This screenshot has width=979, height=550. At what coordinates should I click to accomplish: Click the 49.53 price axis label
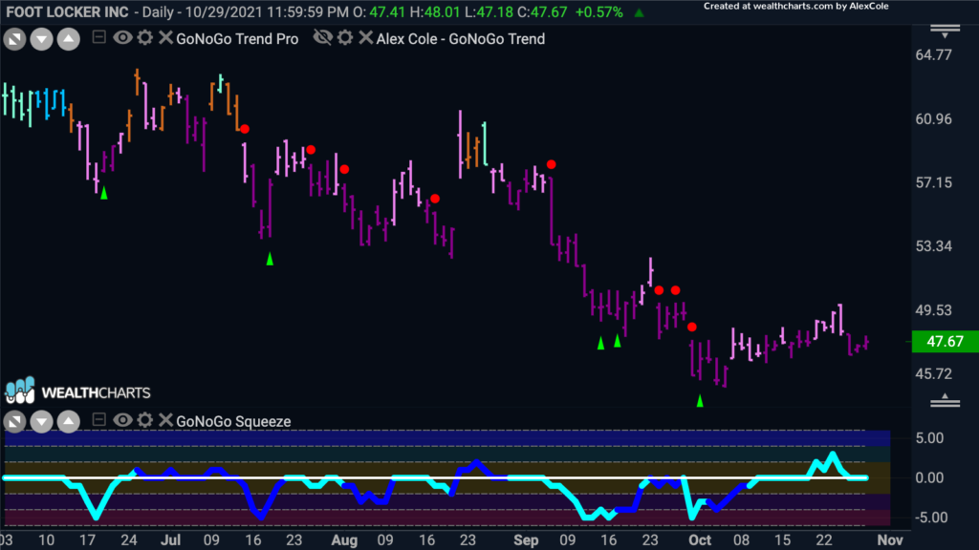933,310
